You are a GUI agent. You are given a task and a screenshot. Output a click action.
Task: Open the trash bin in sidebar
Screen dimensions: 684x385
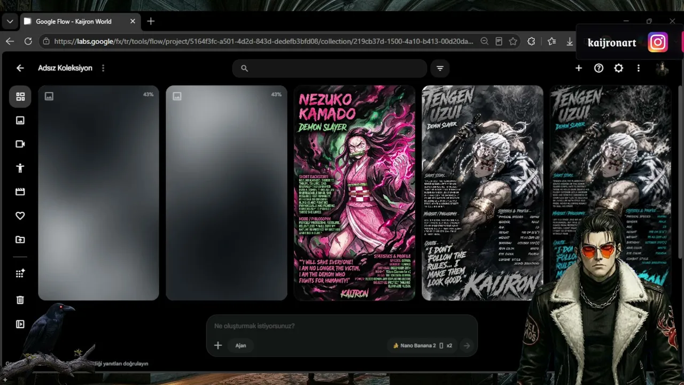[x=20, y=300]
